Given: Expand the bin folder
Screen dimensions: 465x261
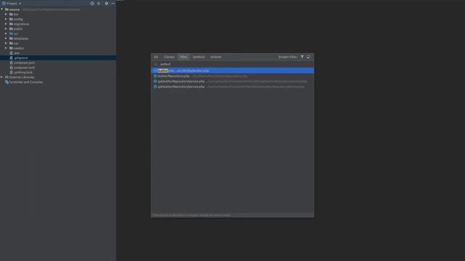Looking at the screenshot, I should pyautogui.click(x=6, y=14).
